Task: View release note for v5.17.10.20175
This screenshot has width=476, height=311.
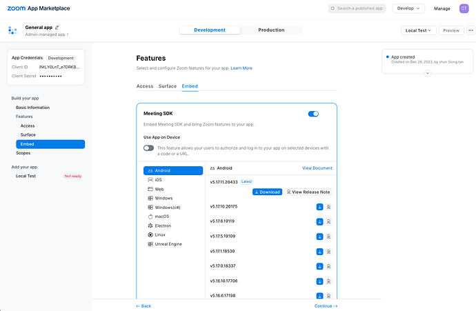Action: pos(328,207)
